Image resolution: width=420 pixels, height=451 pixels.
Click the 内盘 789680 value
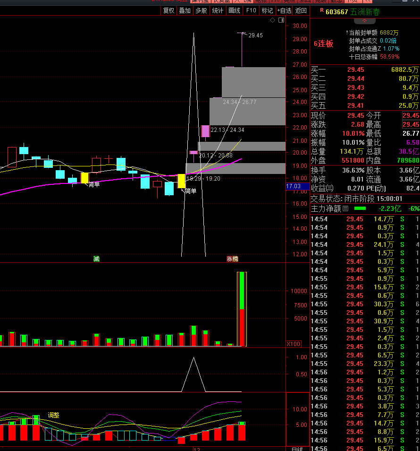(408, 160)
